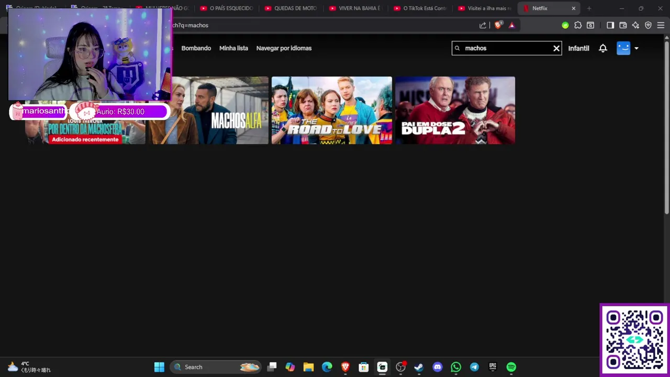Launch Copilot from the taskbar
Screen dimensions: 670x377
290,367
